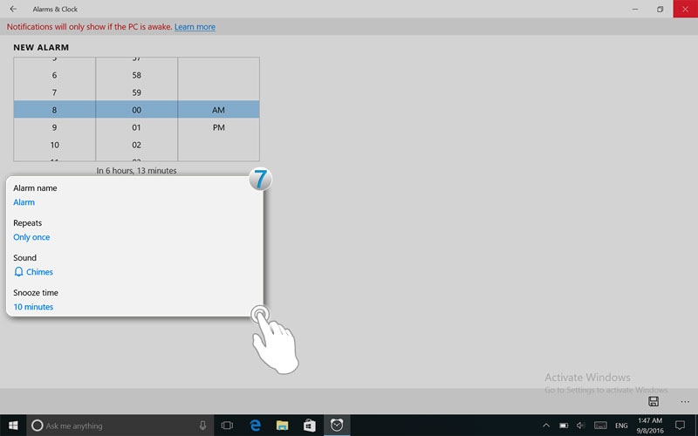Launch Microsoft Edge from the taskbar
This screenshot has height=436, width=698.
[x=256, y=426]
